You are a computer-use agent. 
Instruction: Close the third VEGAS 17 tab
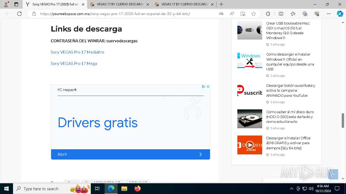coord(212,4)
